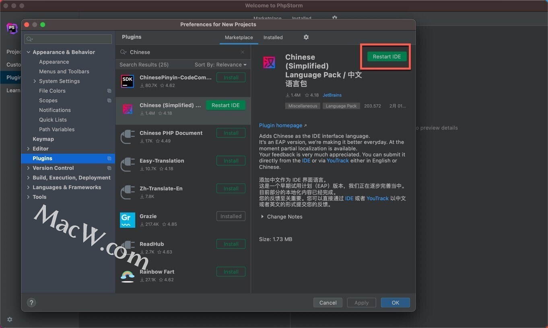This screenshot has height=328, width=548.
Task: Click the Grazie plugin icon
Action: (128, 220)
